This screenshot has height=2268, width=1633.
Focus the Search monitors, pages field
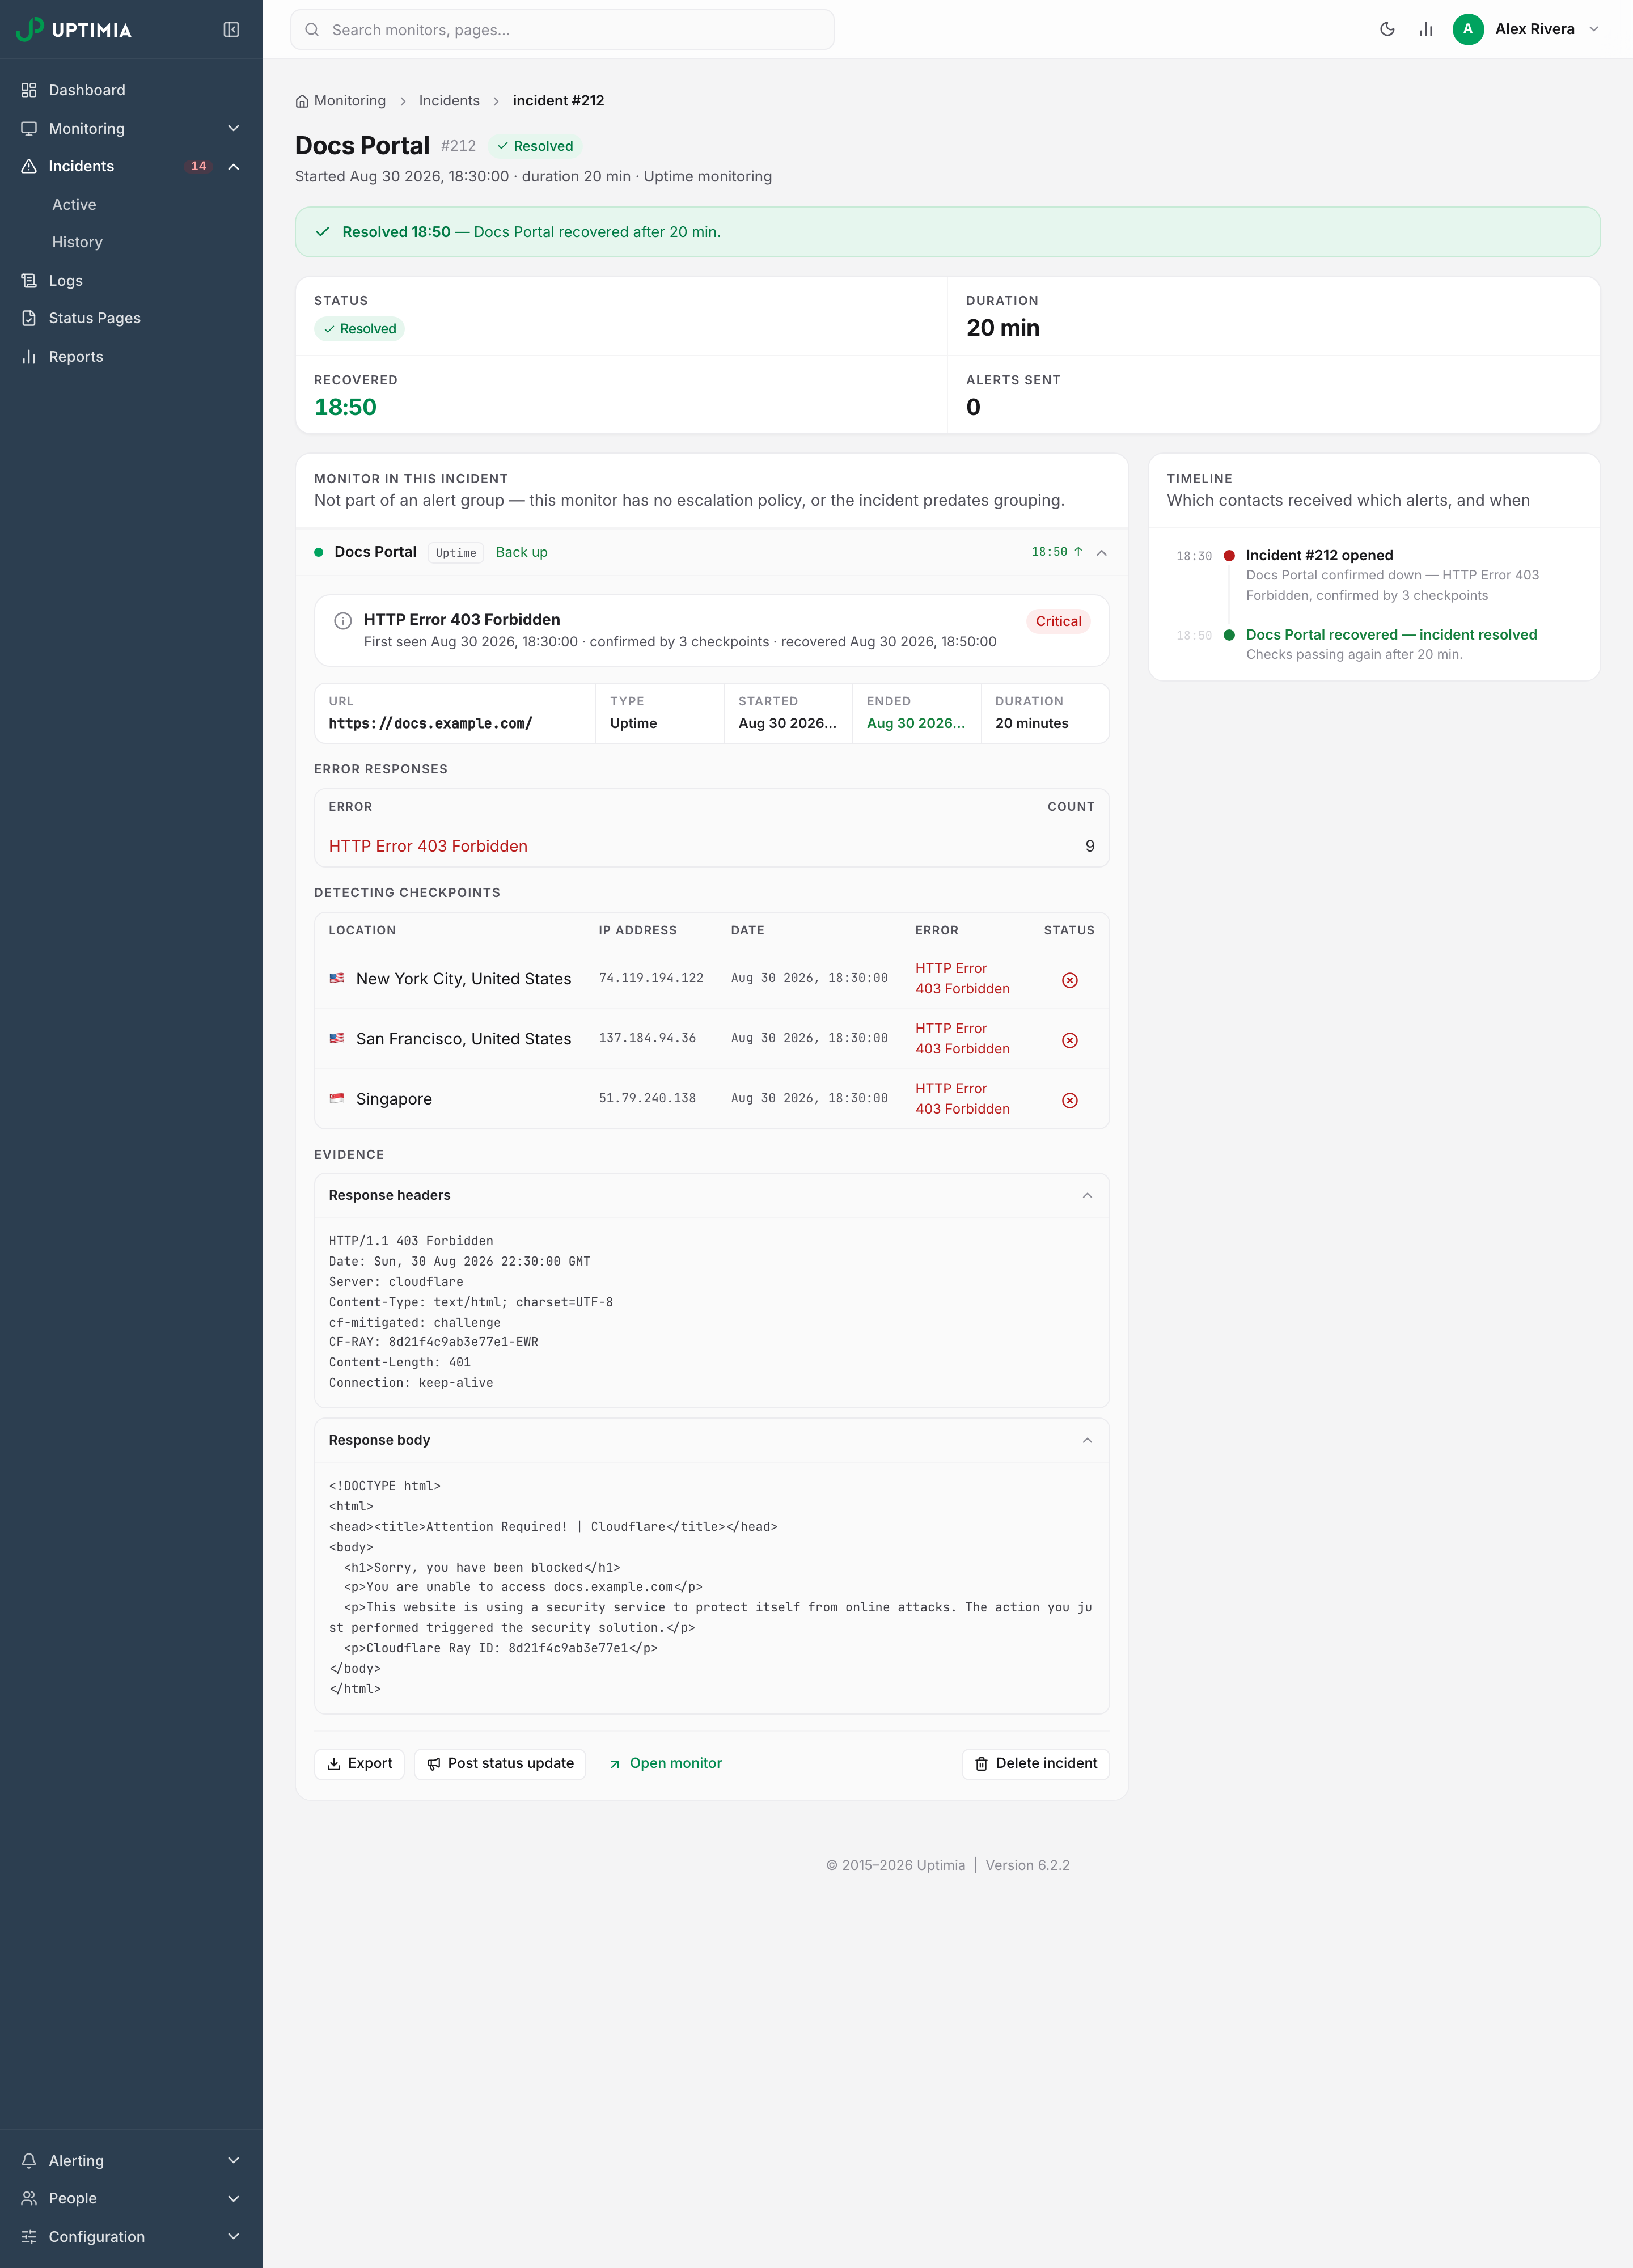click(x=562, y=30)
